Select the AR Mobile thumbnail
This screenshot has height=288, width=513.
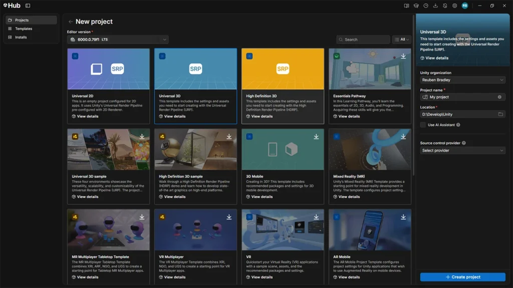[370, 230]
